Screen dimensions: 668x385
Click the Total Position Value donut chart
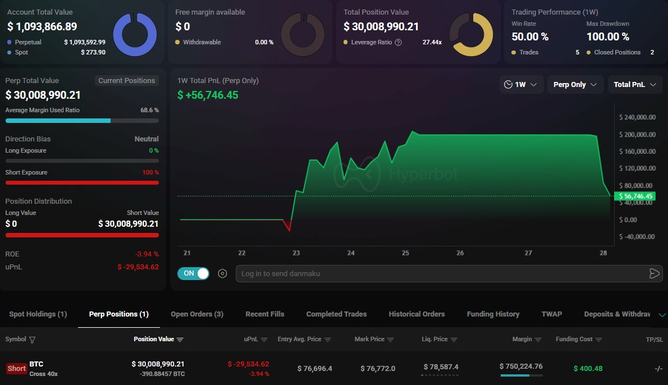pos(471,34)
